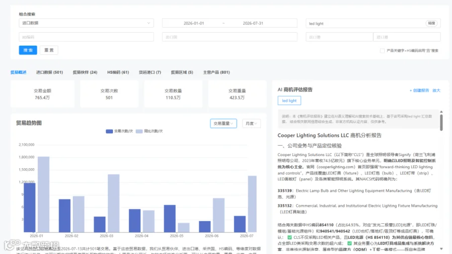
Task: Click the report scroll down arrow
Action: pos(441,249)
